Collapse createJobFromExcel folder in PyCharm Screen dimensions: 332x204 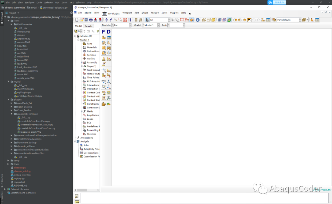tap(12, 114)
